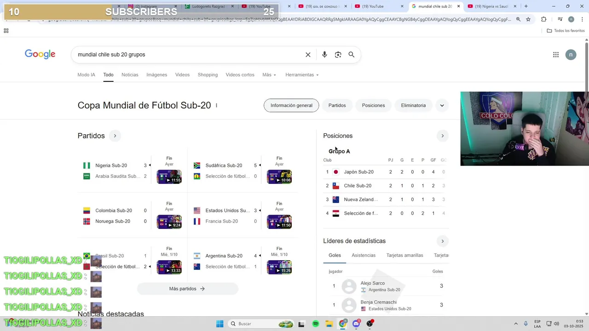Expand more category chips with down chevron
This screenshot has width=589, height=331.
click(x=442, y=105)
